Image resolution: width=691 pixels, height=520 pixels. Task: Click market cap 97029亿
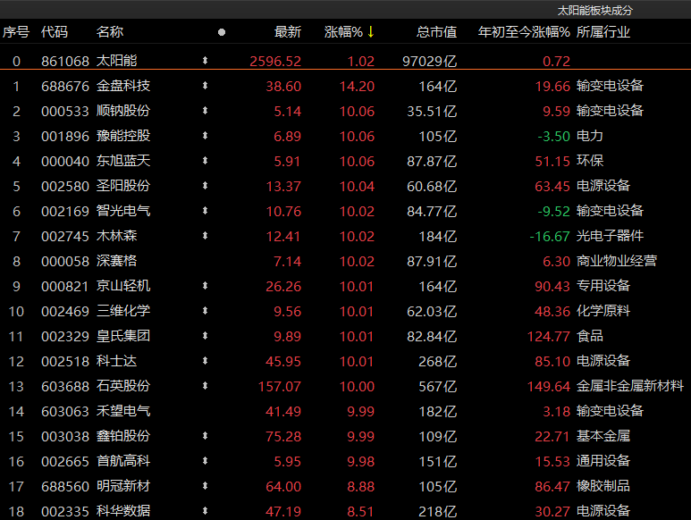430,61
